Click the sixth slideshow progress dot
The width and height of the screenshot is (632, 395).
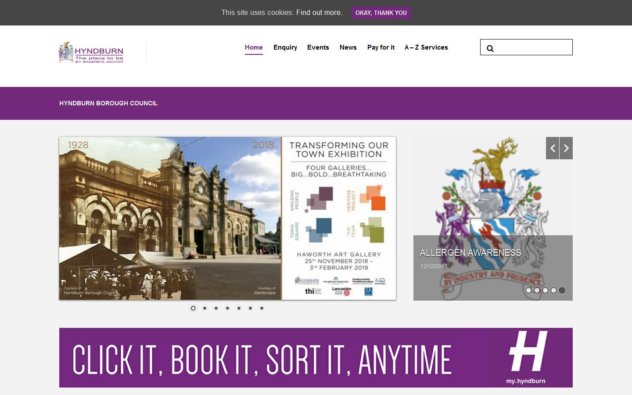click(x=250, y=308)
